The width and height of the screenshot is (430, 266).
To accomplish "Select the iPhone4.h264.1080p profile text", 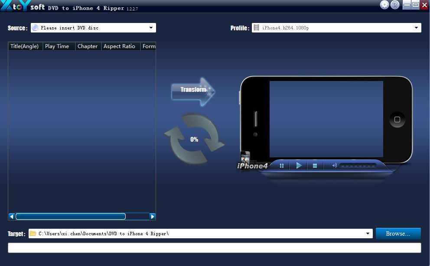I will [x=286, y=28].
